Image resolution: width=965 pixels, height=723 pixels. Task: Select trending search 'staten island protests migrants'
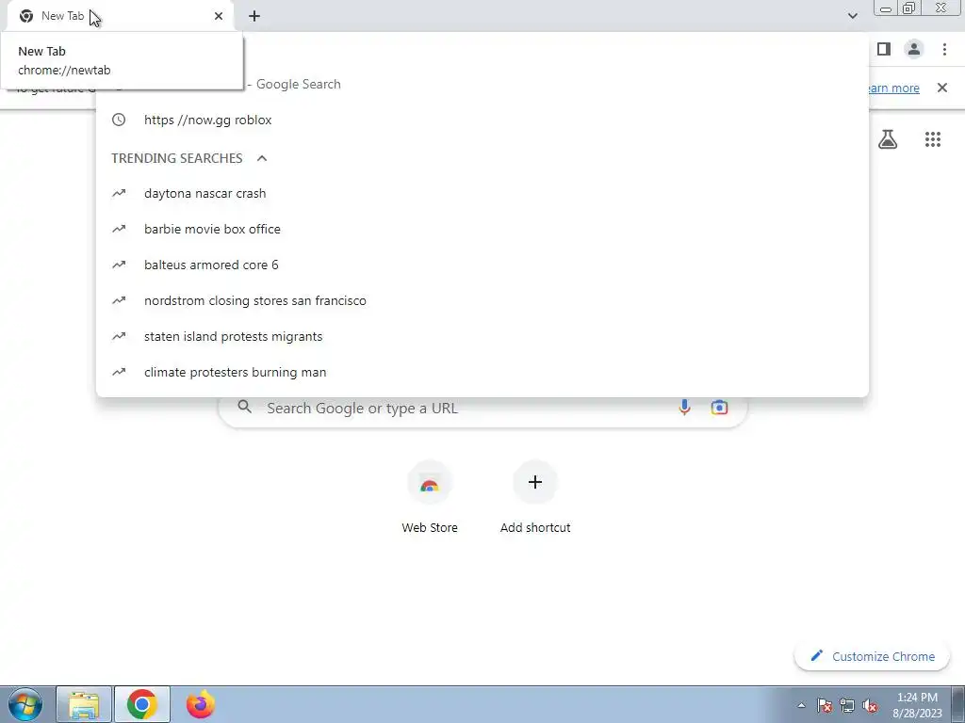(482, 336)
